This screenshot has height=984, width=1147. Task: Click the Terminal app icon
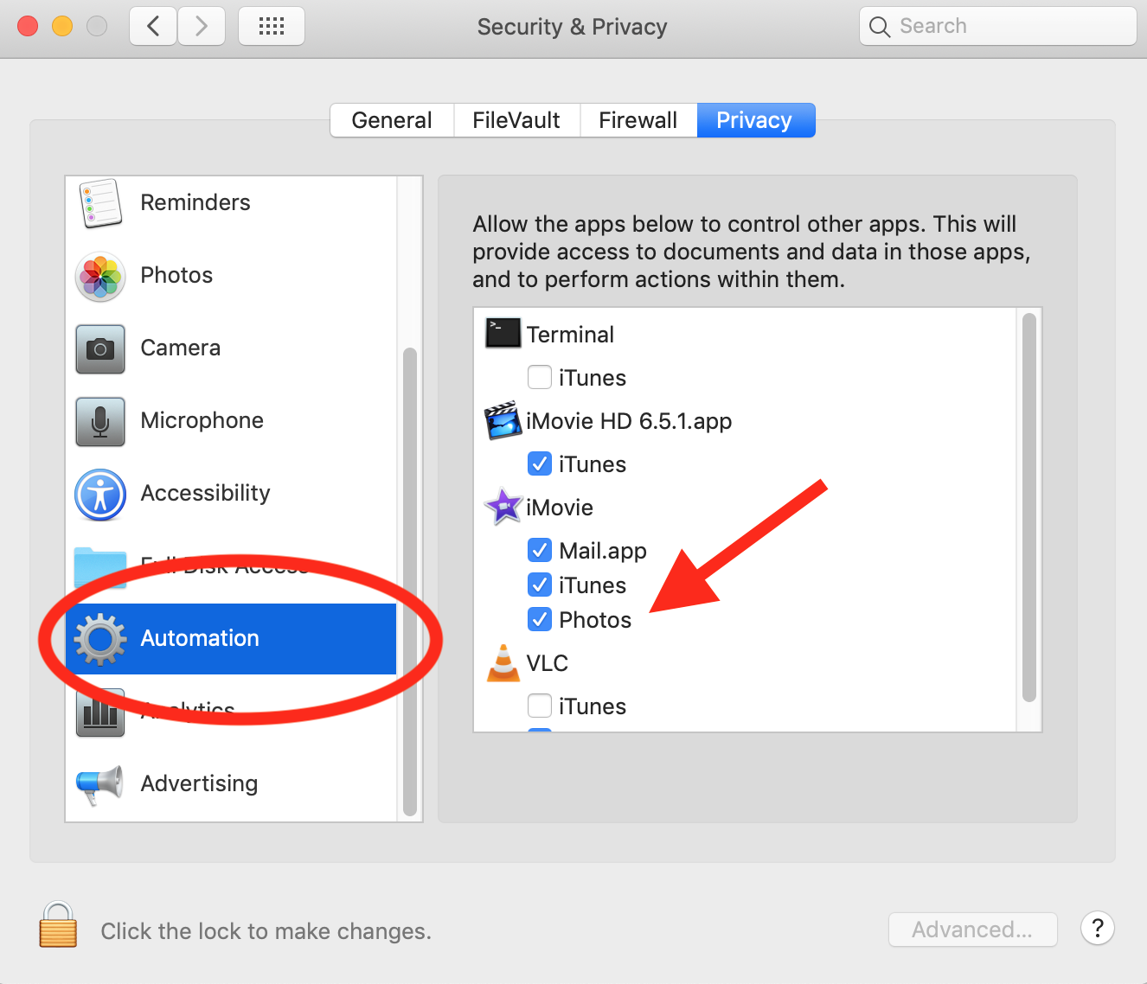click(x=503, y=334)
